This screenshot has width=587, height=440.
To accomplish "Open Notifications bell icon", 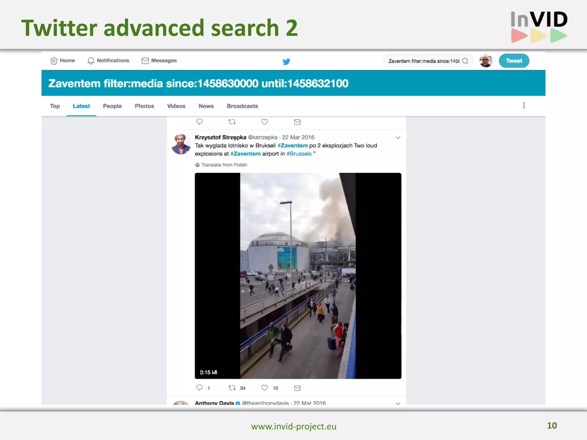I will (x=91, y=61).
